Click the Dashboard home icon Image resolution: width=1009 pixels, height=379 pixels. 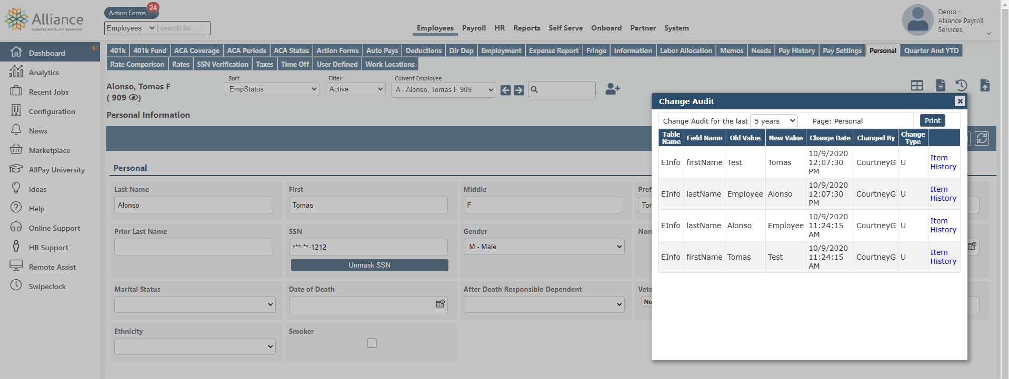(16, 52)
